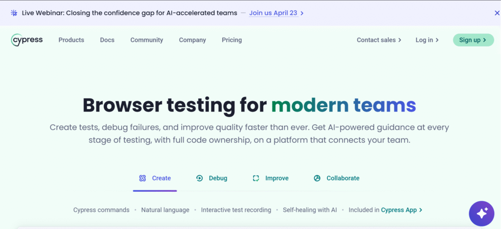Viewport: 501px width, 229px height.
Task: Open the AI sparkle assistant button
Action: tap(481, 213)
